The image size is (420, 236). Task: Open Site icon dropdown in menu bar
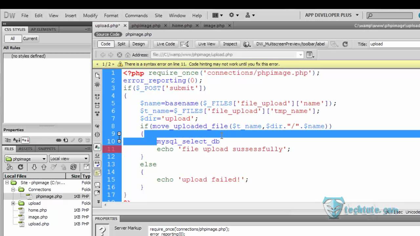point(250,15)
